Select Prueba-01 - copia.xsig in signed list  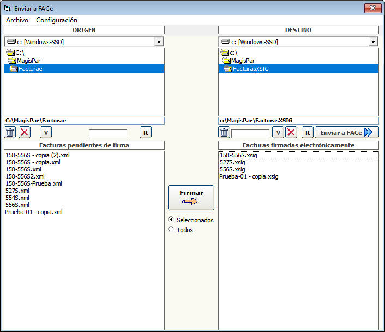tap(249, 176)
